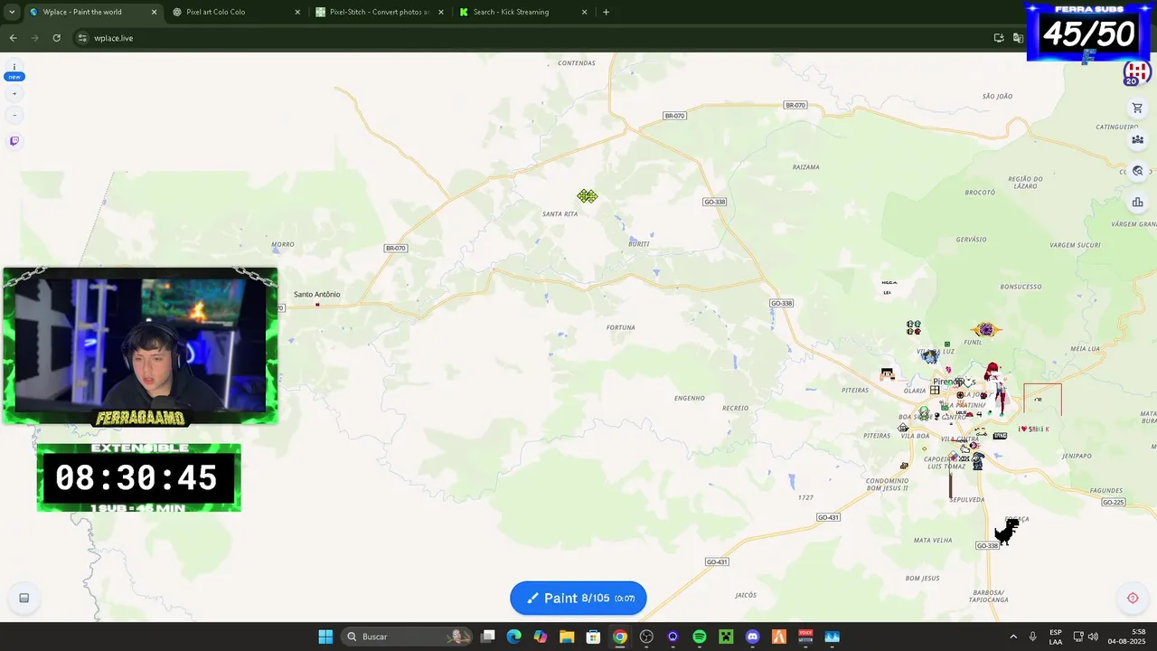Open the Twitch link icon

[x=14, y=141]
